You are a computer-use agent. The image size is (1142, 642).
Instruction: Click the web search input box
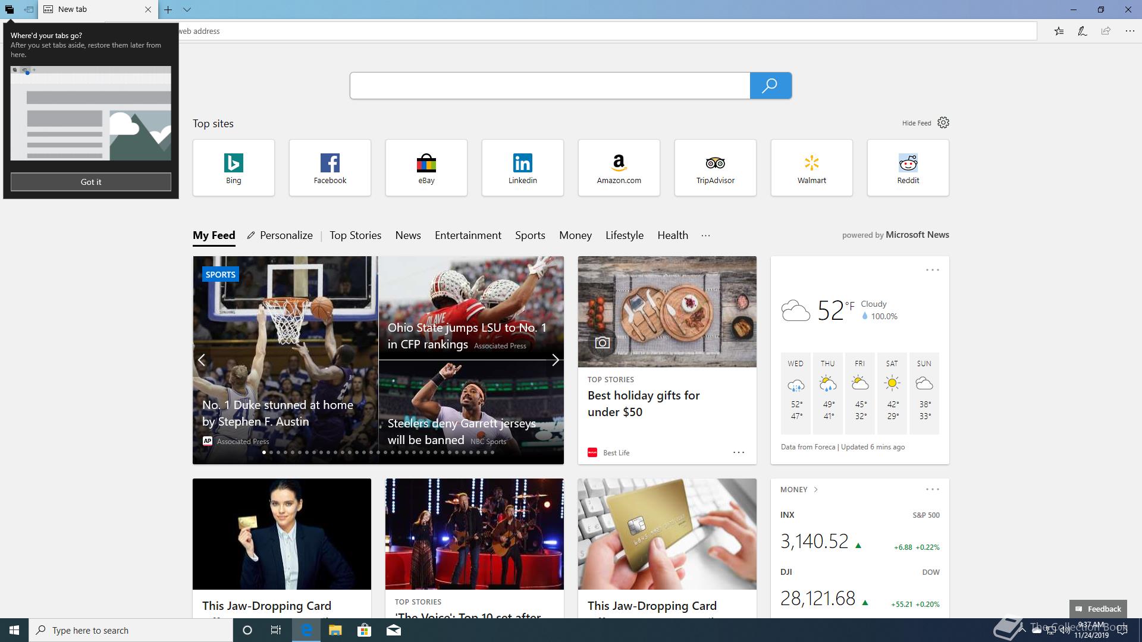(550, 86)
